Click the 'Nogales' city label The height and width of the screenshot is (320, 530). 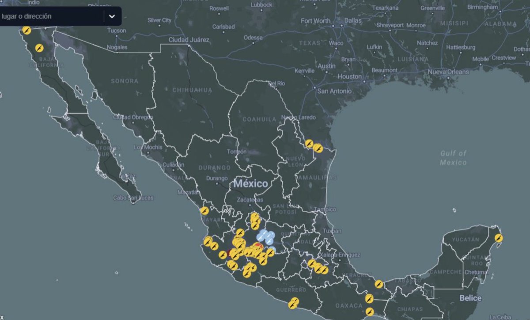coord(117,47)
